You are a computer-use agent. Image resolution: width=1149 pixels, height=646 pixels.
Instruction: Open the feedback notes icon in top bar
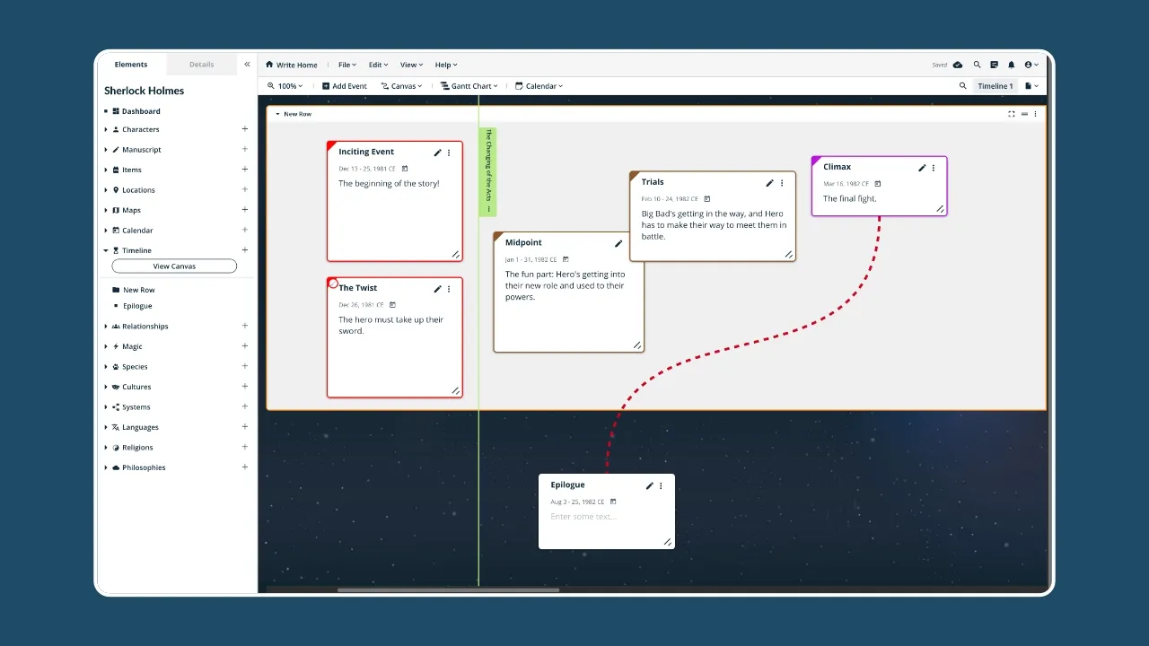coord(994,65)
